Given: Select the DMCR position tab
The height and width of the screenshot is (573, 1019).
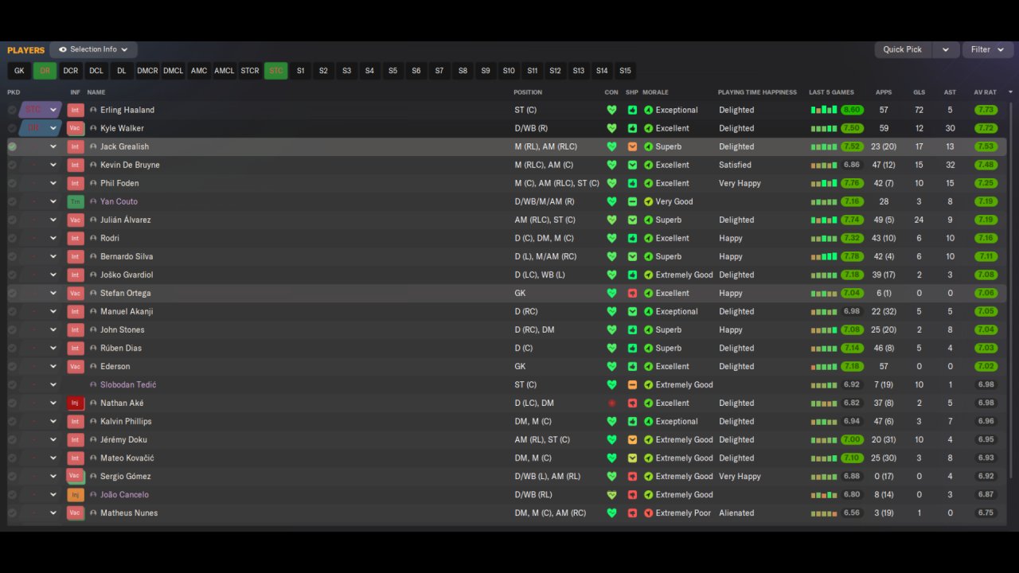Looking at the screenshot, I should [x=147, y=71].
